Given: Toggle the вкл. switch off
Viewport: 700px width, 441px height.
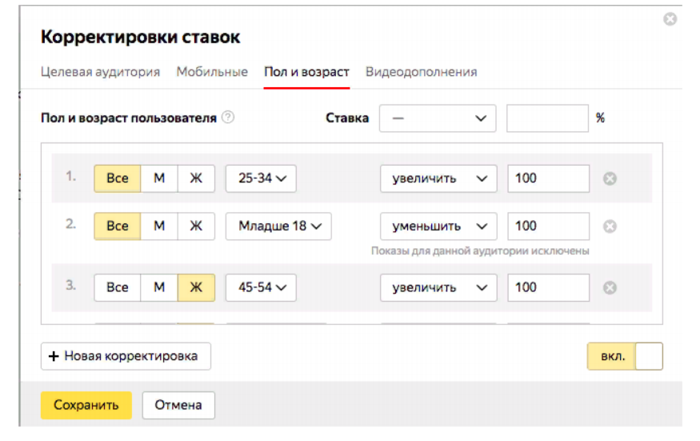Looking at the screenshot, I should pos(625,356).
